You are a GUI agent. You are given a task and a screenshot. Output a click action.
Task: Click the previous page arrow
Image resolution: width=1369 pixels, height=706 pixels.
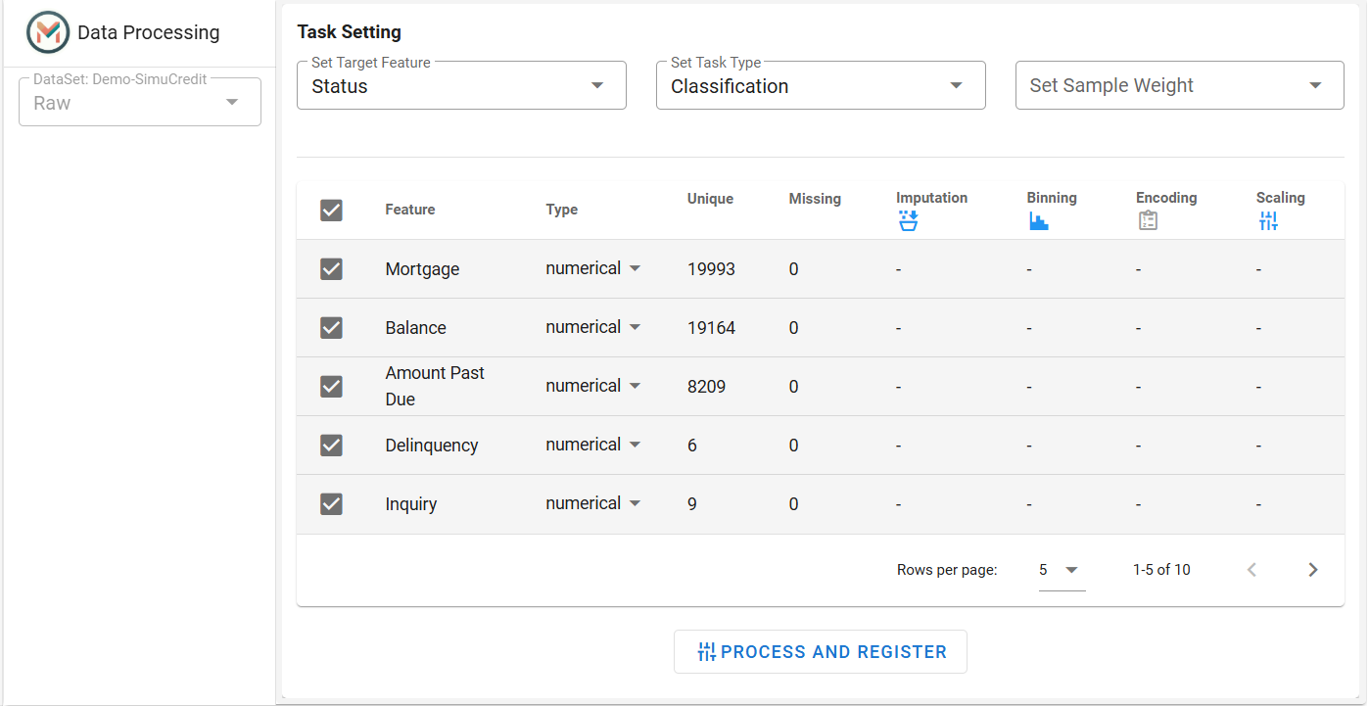click(x=1251, y=570)
